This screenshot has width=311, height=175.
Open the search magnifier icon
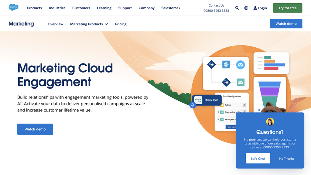tap(237, 8)
